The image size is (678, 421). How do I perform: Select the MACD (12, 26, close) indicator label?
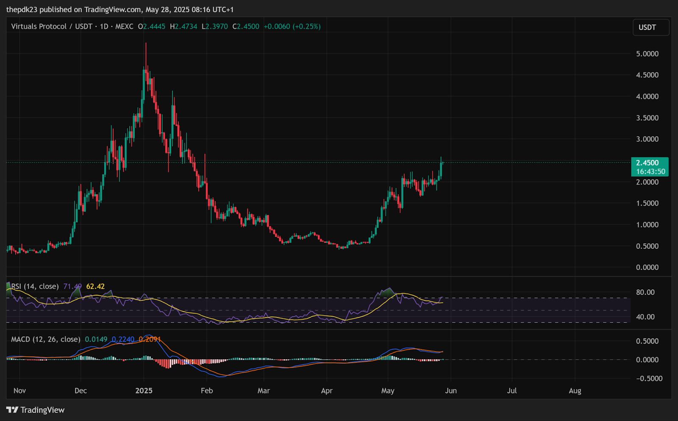pyautogui.click(x=45, y=339)
